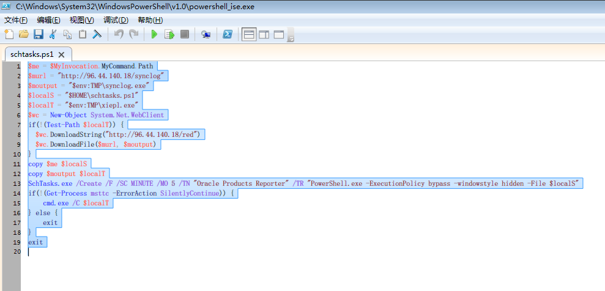Click "$env:TMP\xiepl.exe" string on line 5
This screenshot has height=291, width=605.
click(x=102, y=105)
